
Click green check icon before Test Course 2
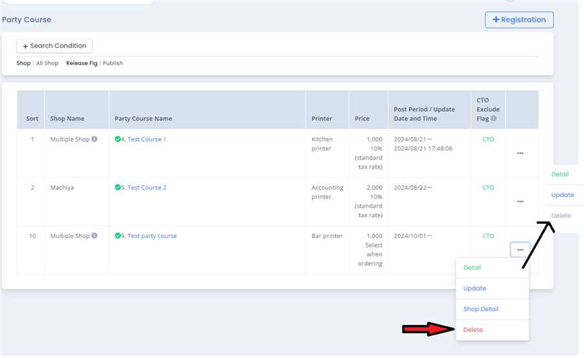point(117,187)
